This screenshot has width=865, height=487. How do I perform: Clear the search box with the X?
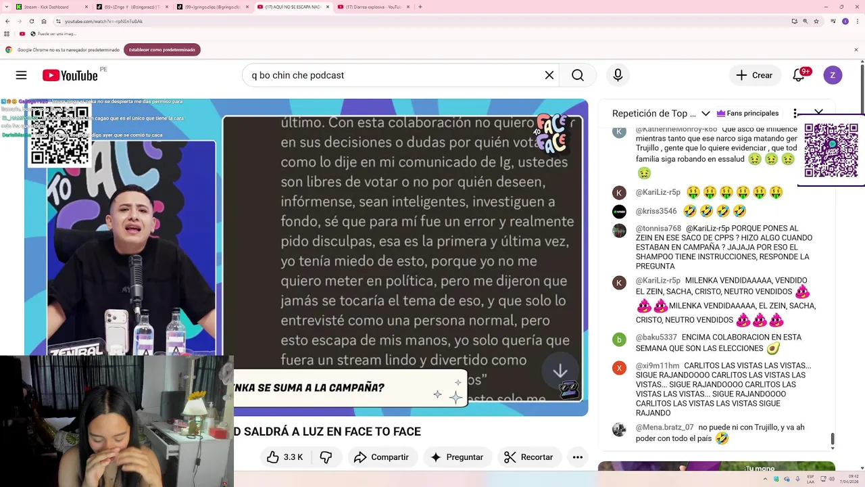pos(549,75)
